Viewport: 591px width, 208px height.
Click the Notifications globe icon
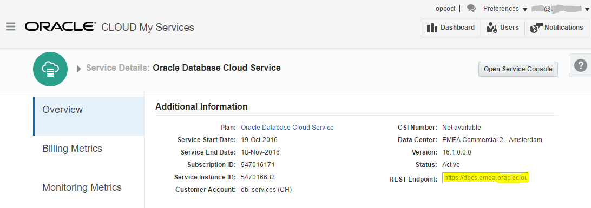pyautogui.click(x=536, y=28)
